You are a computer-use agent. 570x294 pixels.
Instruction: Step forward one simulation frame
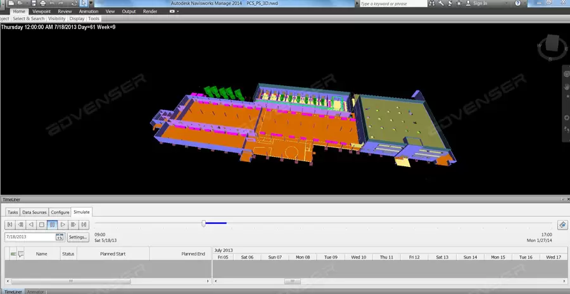[x=73, y=224]
